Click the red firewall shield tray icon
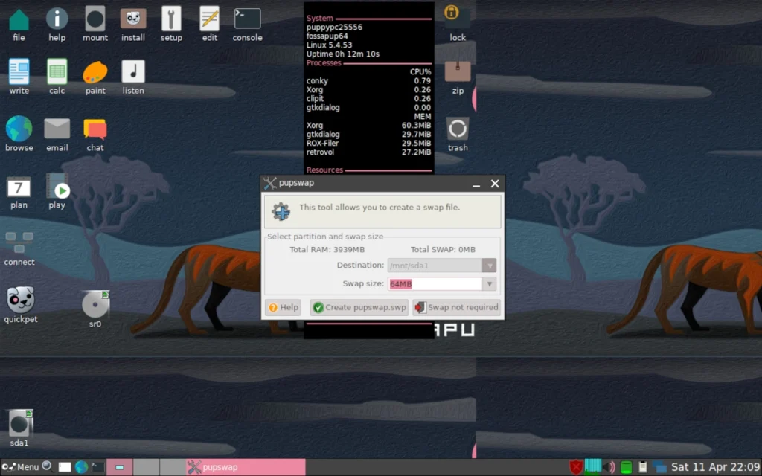The image size is (762, 476). point(576,467)
